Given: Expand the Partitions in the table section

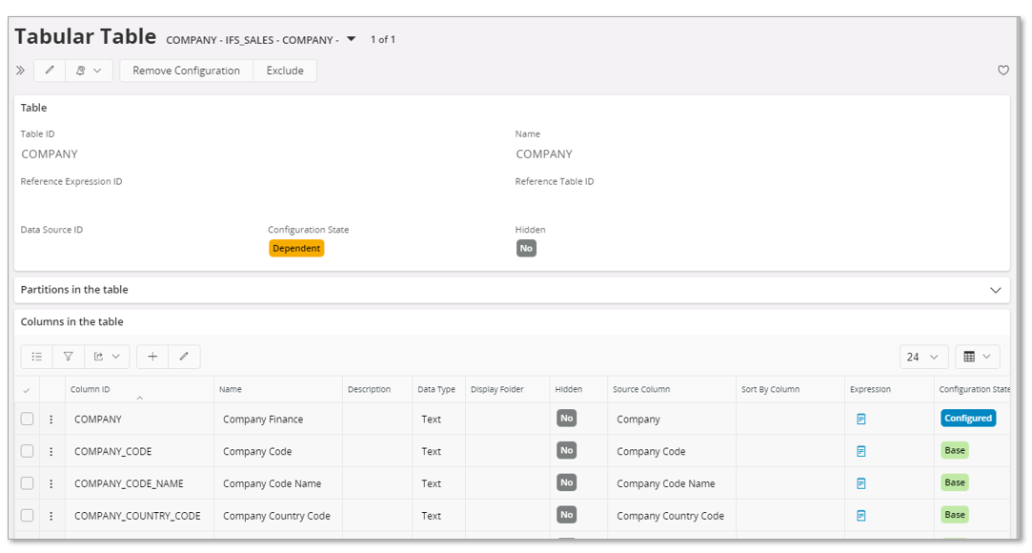Looking at the screenshot, I should click(x=995, y=290).
